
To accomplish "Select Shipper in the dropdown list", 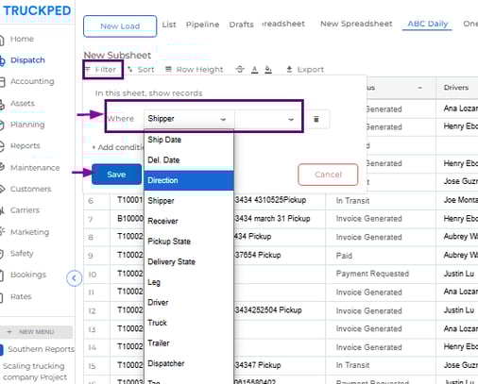I will (x=189, y=201).
